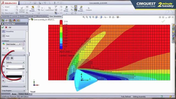176x99 pixels.
Task: Switch to the Layout tab
Action: click(14, 16)
